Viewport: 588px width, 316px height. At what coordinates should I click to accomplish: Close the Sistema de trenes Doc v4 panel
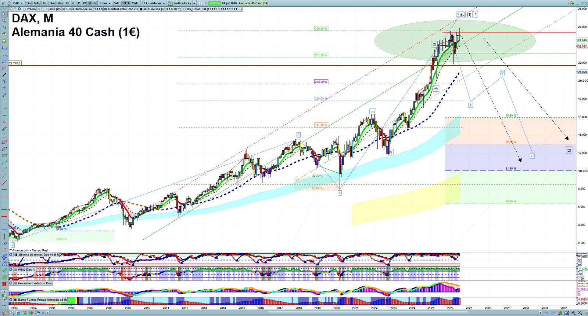pos(11,254)
